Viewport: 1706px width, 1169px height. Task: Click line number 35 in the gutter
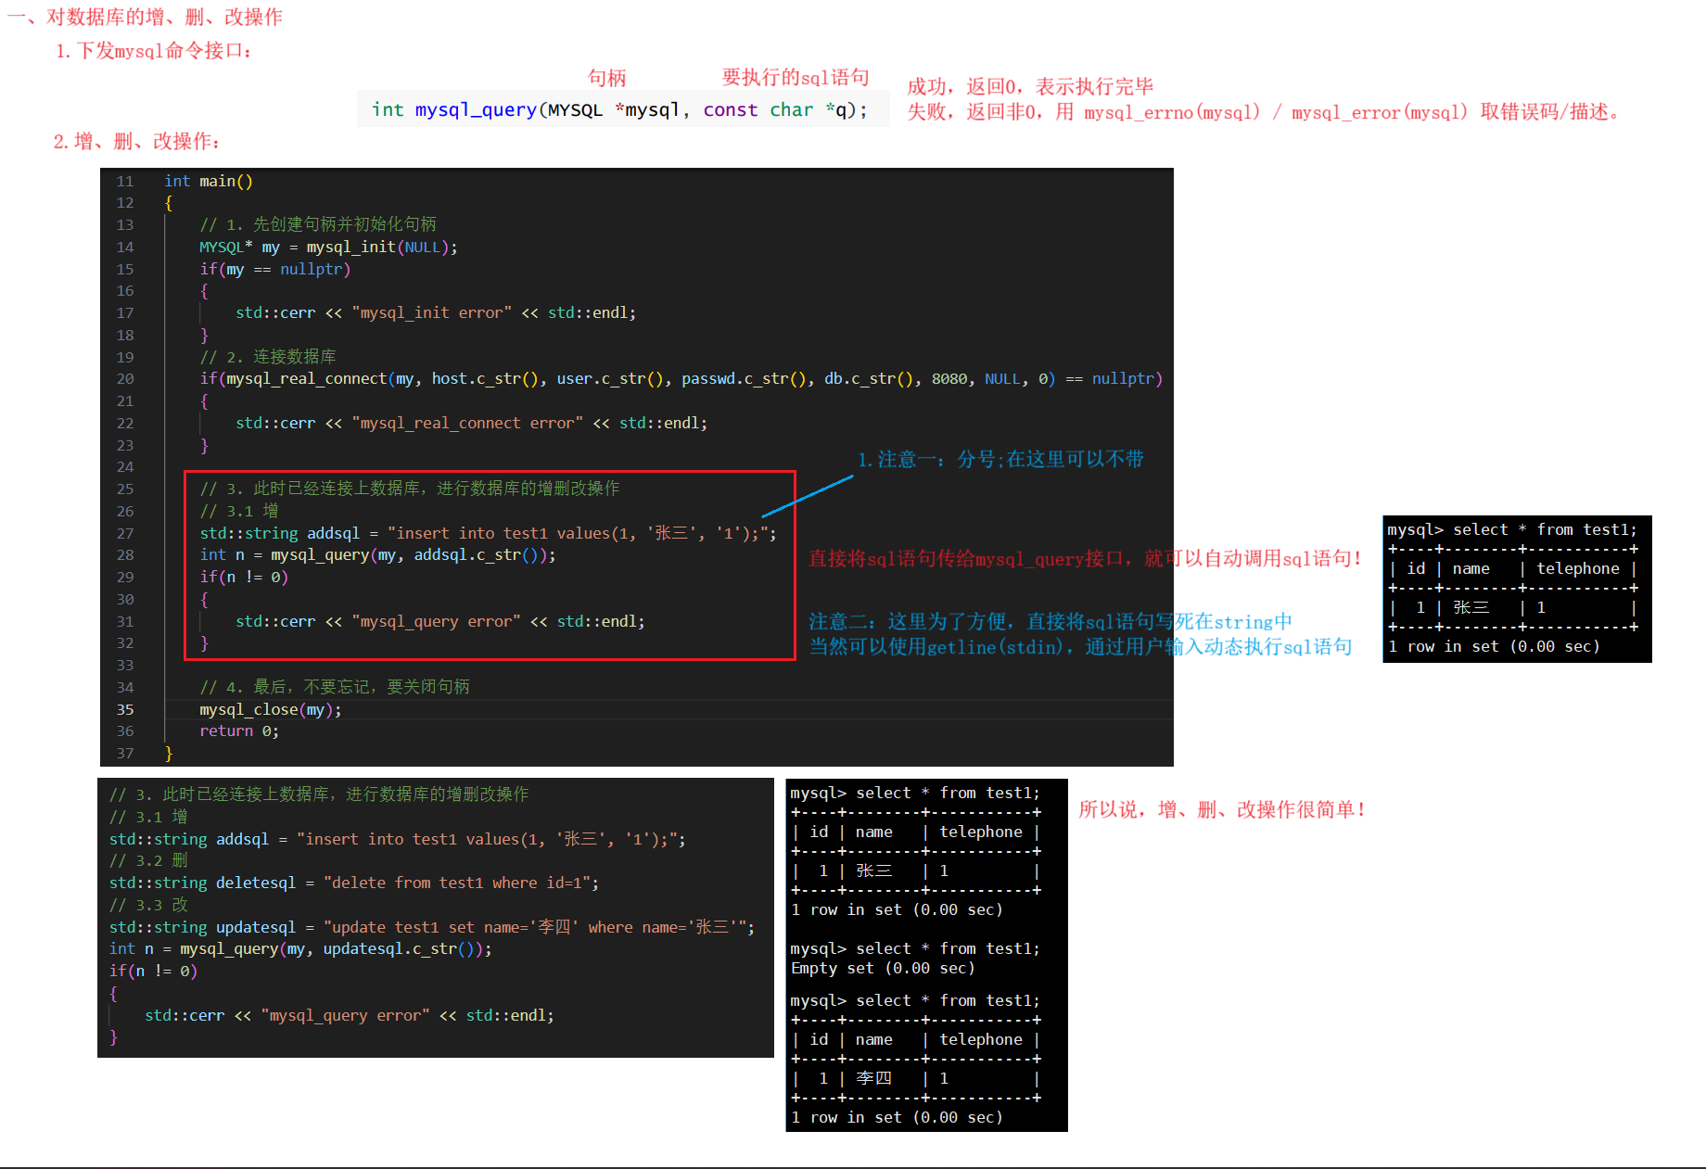125,709
